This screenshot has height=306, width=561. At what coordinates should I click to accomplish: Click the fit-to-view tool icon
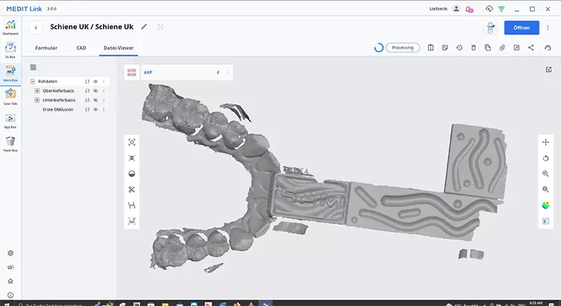click(x=132, y=158)
